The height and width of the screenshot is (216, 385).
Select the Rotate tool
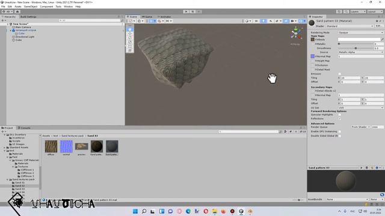130,38
